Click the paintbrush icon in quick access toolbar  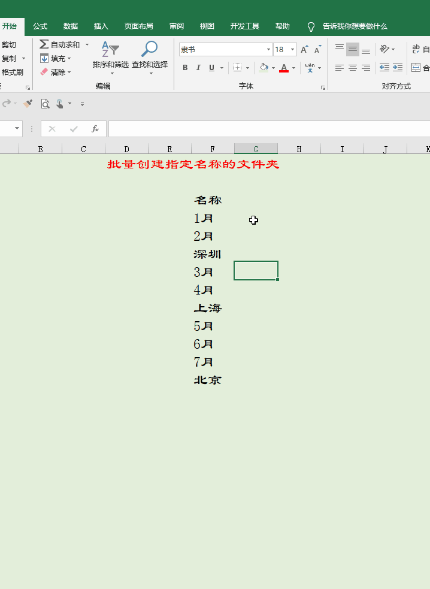(28, 103)
